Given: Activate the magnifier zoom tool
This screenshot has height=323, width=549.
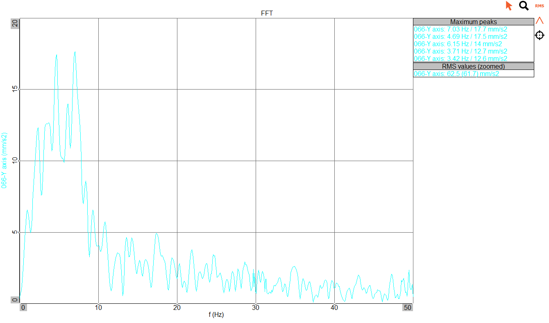Looking at the screenshot, I should pyautogui.click(x=524, y=6).
